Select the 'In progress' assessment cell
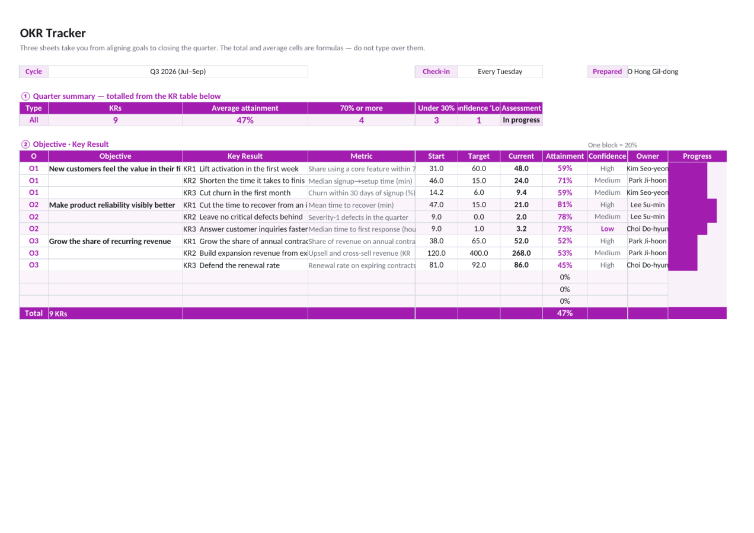Viewport: 754px width, 533px height. pyautogui.click(x=521, y=120)
